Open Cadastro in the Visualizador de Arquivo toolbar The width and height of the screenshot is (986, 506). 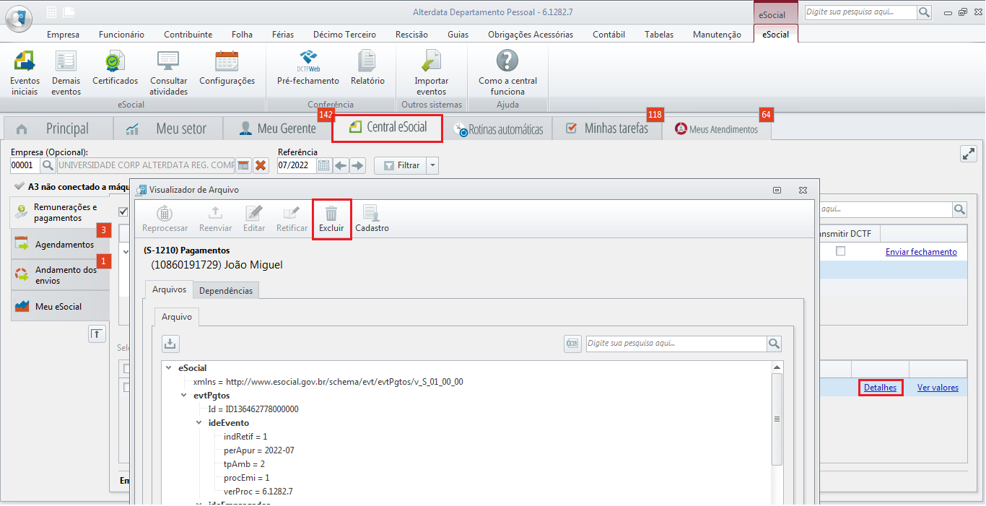372,220
